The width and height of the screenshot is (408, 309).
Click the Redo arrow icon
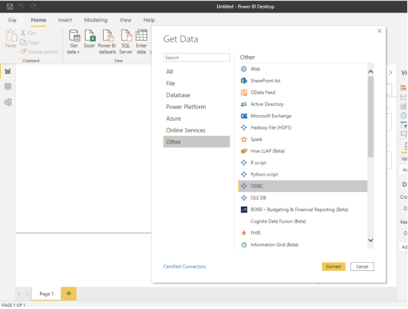coord(33,6)
